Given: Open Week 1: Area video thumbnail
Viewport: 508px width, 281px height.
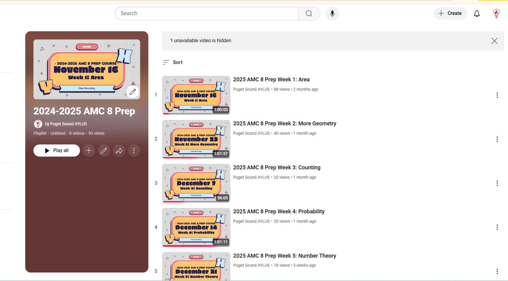Looking at the screenshot, I should [196, 95].
